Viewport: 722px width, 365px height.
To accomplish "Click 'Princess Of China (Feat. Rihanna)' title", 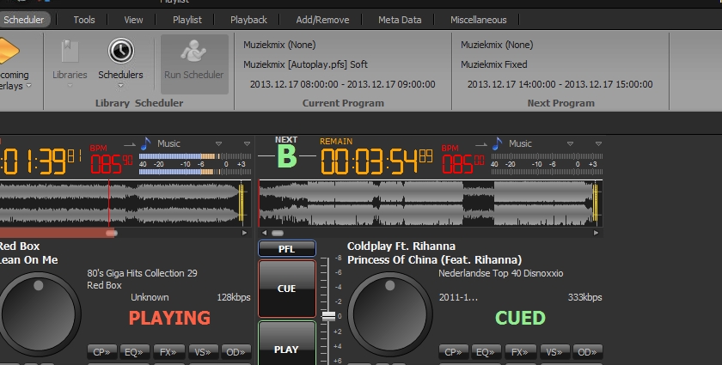I will click(434, 260).
